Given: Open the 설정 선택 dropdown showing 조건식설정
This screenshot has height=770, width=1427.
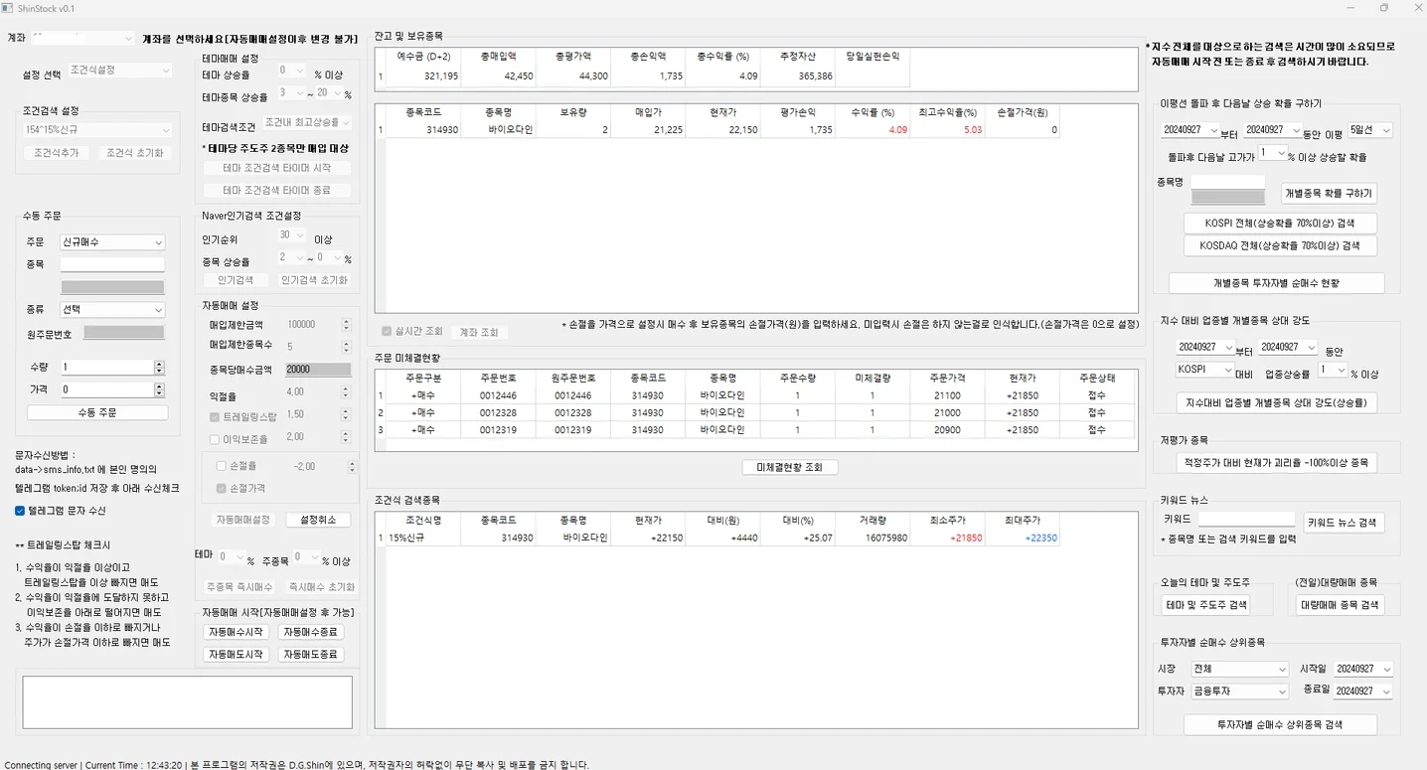Looking at the screenshot, I should click(120, 71).
